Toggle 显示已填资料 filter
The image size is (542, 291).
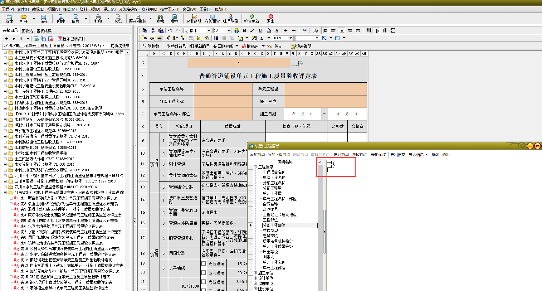tap(72, 39)
